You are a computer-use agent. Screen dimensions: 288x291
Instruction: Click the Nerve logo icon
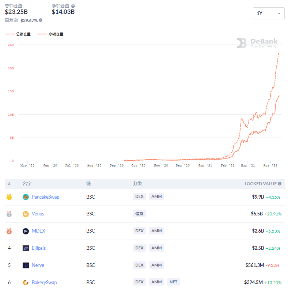click(26, 265)
